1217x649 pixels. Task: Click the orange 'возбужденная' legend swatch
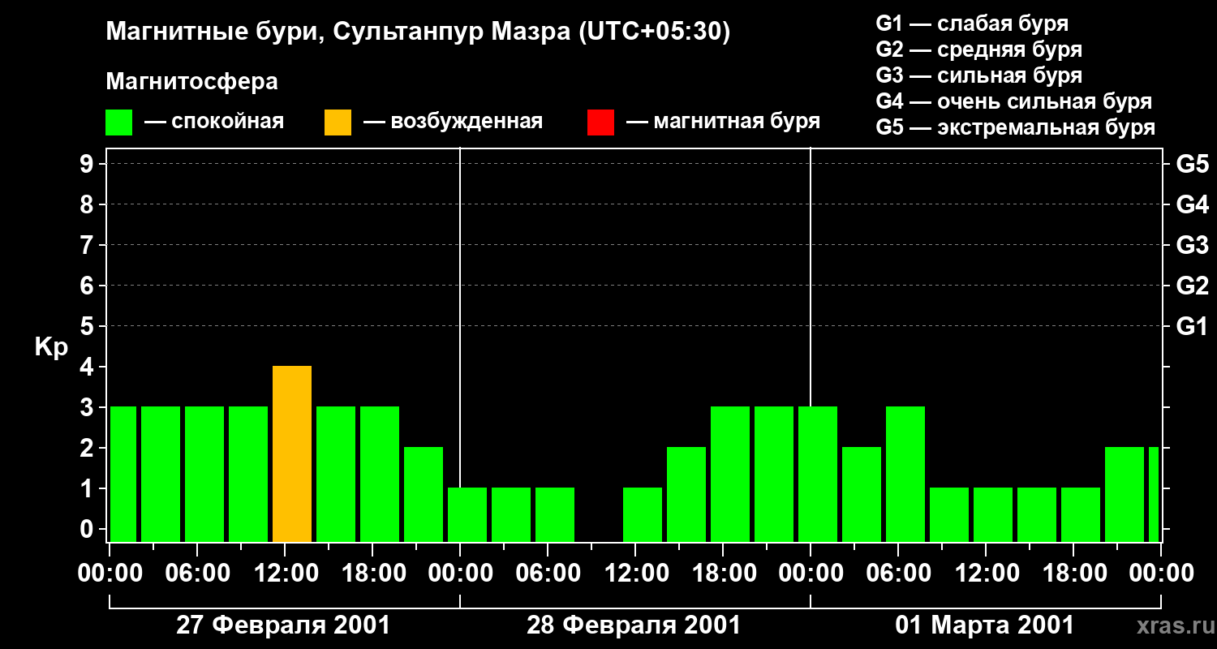point(338,122)
